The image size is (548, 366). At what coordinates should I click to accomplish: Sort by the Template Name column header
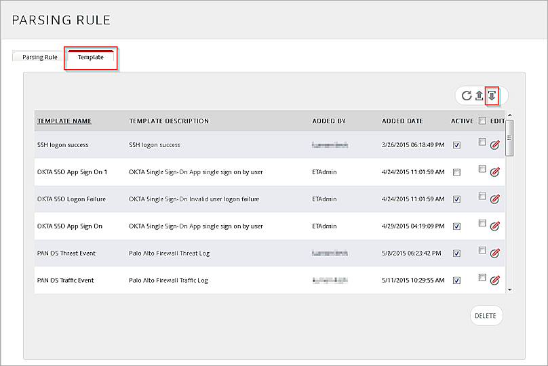point(64,121)
